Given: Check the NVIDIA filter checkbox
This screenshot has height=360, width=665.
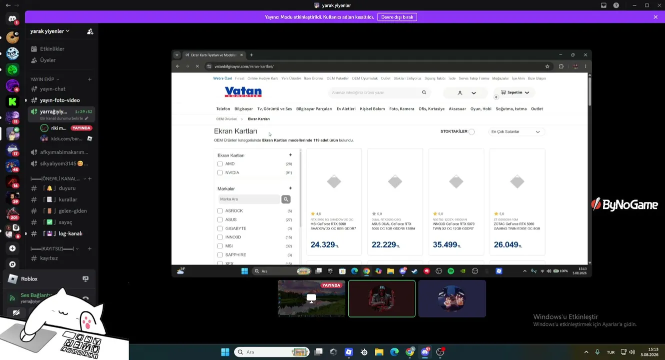Looking at the screenshot, I should (x=220, y=172).
